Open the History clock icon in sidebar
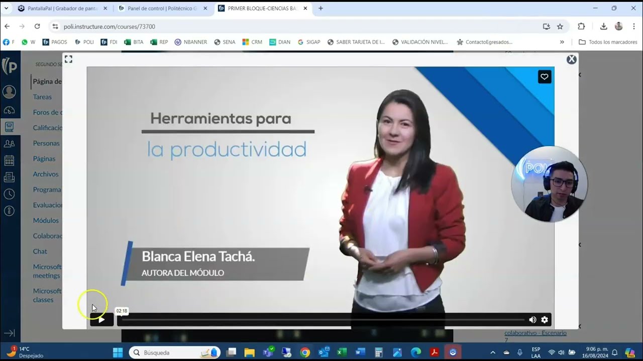 (9, 194)
